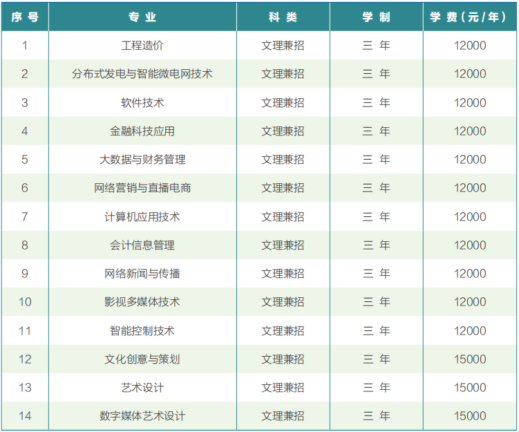Click the 学费(元/年) column header
Image resolution: width=519 pixels, height=432 pixels.
pos(469,17)
